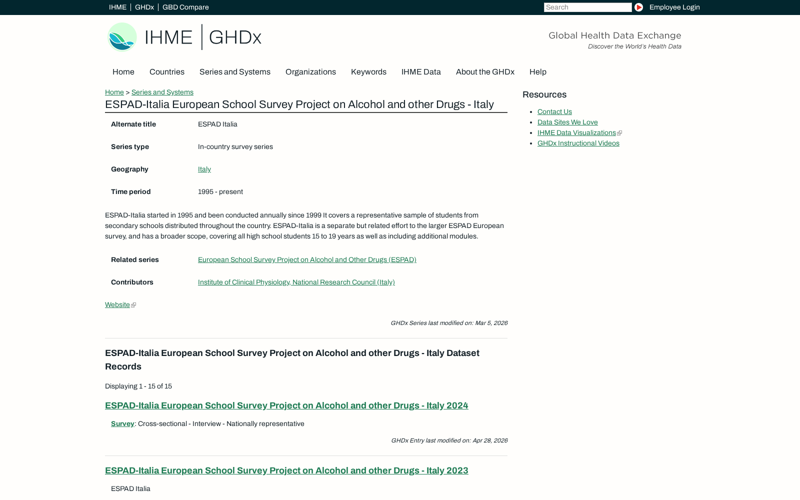Click the external link icon beside Website
Viewport: 800px width, 500px height.
[133, 305]
